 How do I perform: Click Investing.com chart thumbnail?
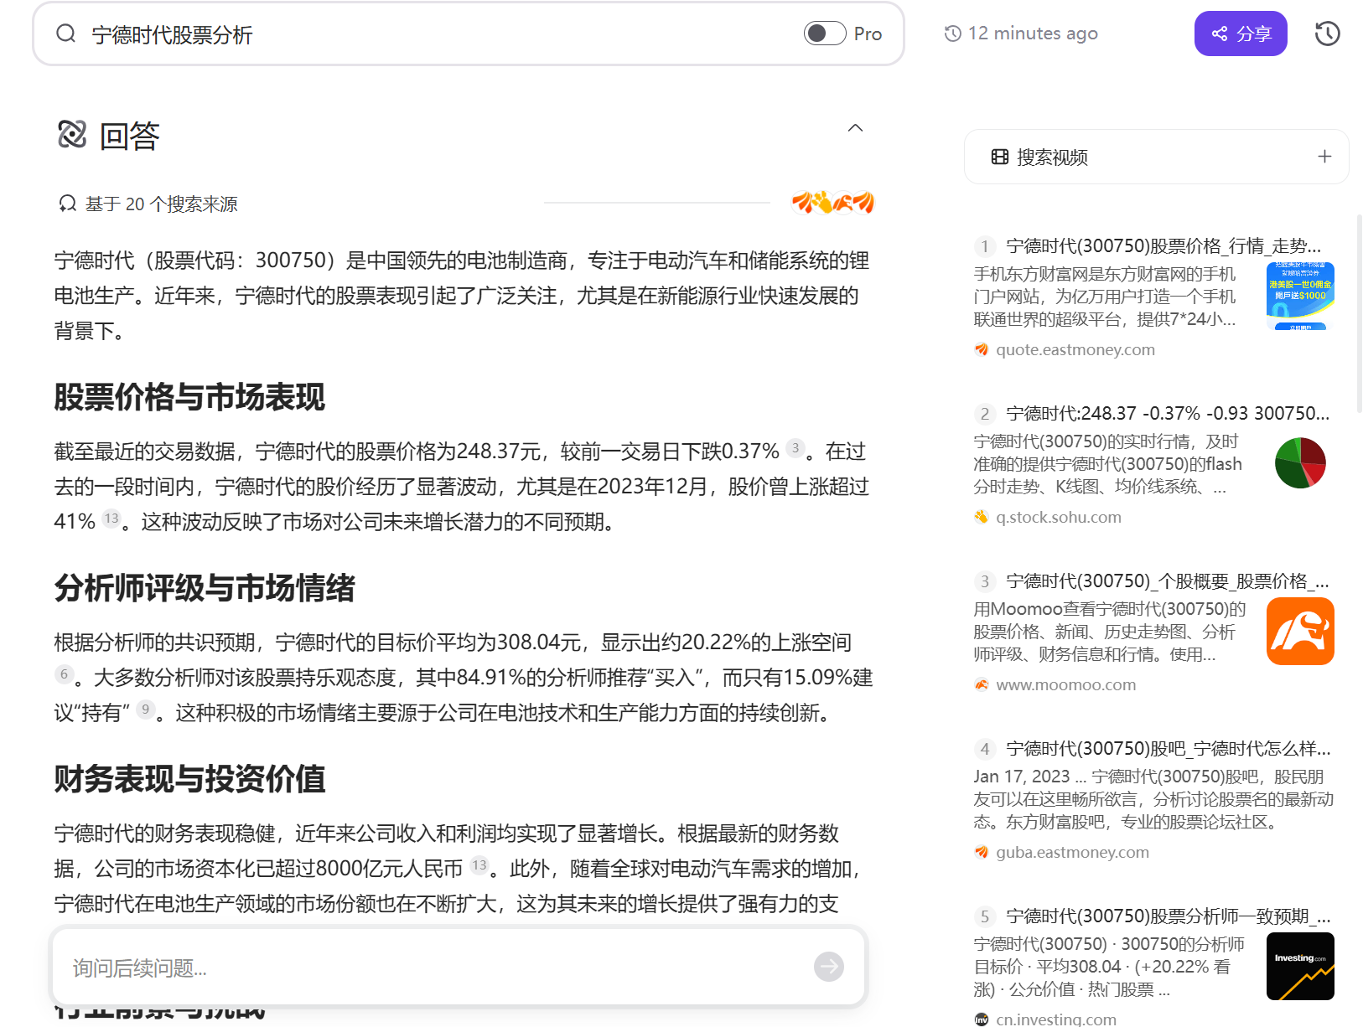click(x=1300, y=966)
